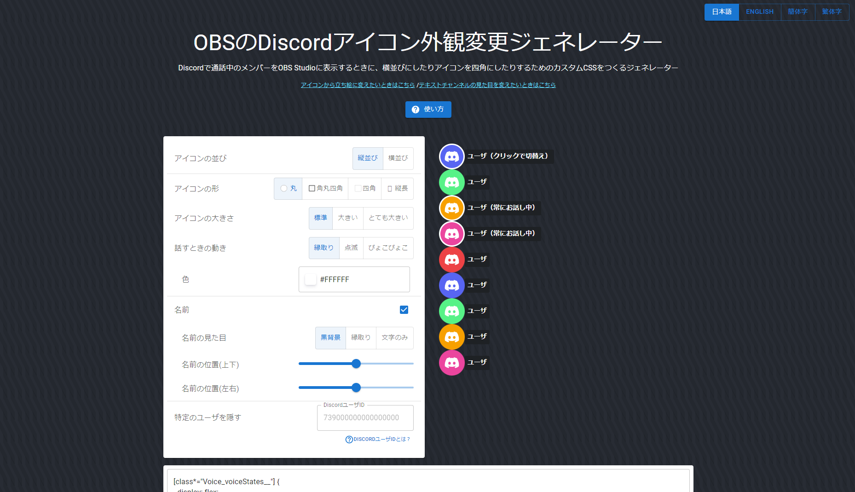Click the question mark icon by DISCORDユーザIDとは
The height and width of the screenshot is (492, 855).
click(x=349, y=440)
